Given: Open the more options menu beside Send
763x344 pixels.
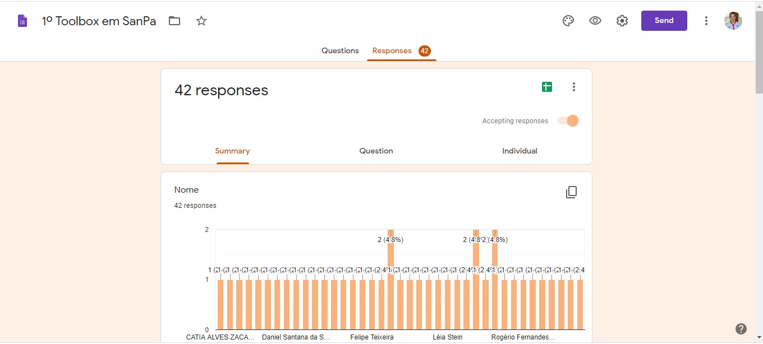Looking at the screenshot, I should (706, 21).
